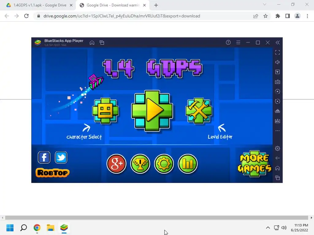The width and height of the screenshot is (314, 235).
Task: Open BlueStacks hamburger menu
Action: [x=238, y=42]
